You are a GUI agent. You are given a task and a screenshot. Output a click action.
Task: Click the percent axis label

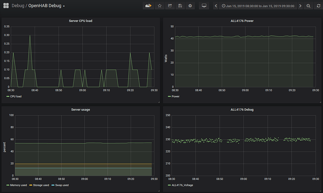pos(4,147)
